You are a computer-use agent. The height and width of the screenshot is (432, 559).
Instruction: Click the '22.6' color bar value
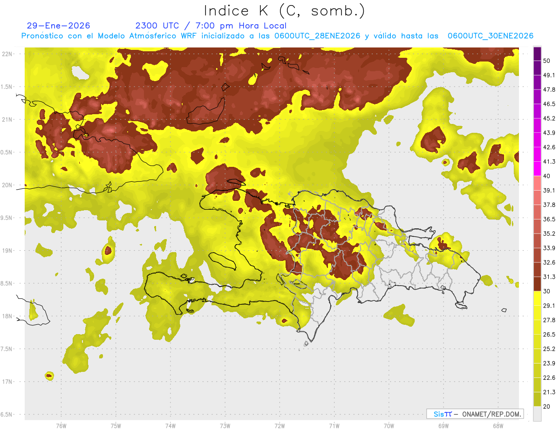(549, 377)
